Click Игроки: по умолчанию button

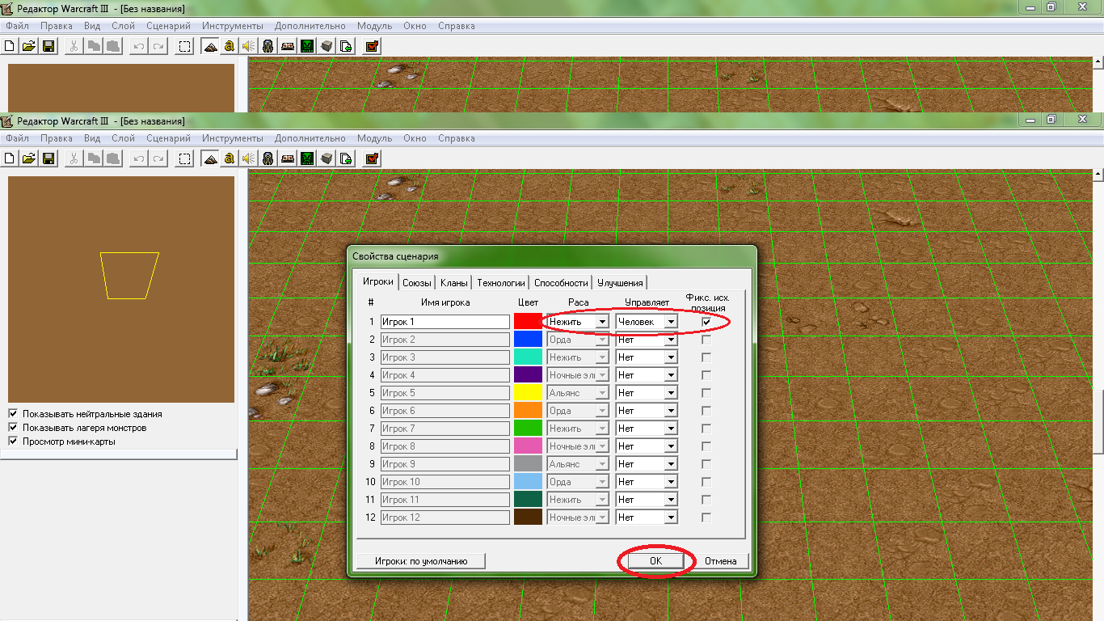coord(421,560)
